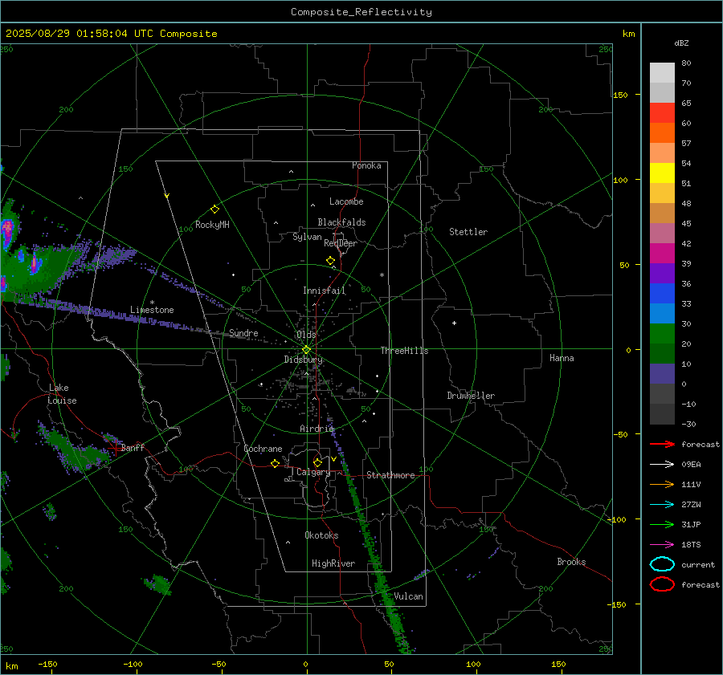Click the Drumheller town label
Screen dimensions: 723x675
coord(471,396)
